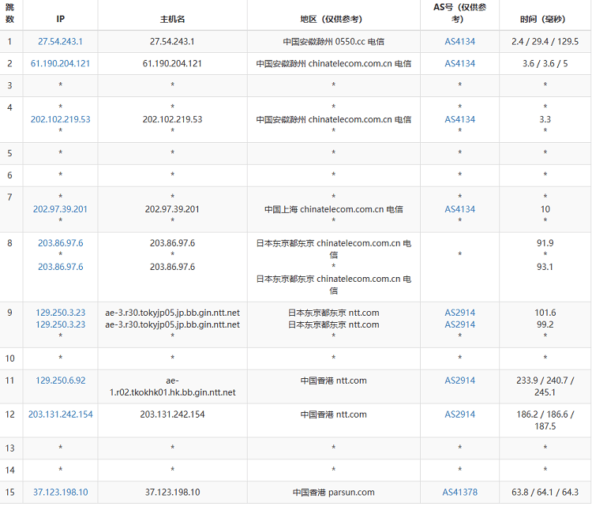The width and height of the screenshot is (592, 506).
Task: Open the AS41378 link
Action: click(x=460, y=493)
